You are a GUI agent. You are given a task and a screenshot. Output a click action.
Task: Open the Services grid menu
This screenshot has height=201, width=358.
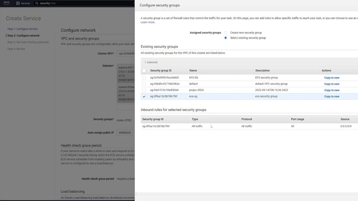pos(18,3)
